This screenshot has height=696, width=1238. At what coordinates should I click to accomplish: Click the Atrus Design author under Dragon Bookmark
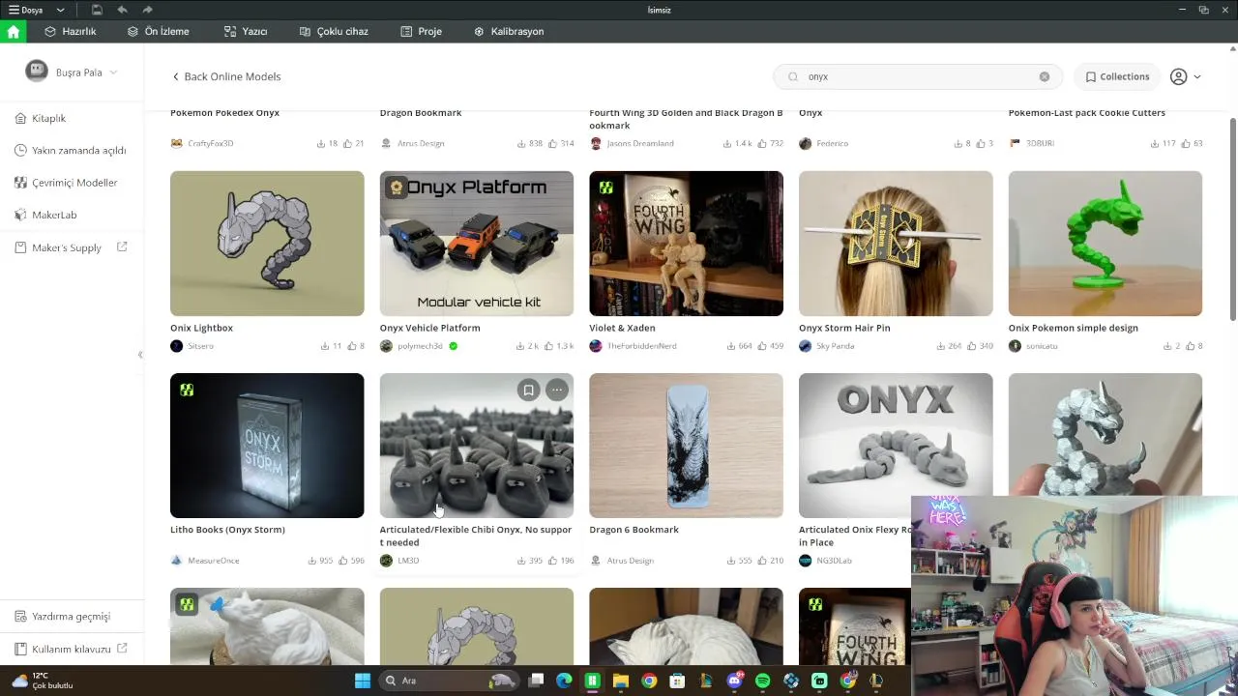click(x=420, y=143)
